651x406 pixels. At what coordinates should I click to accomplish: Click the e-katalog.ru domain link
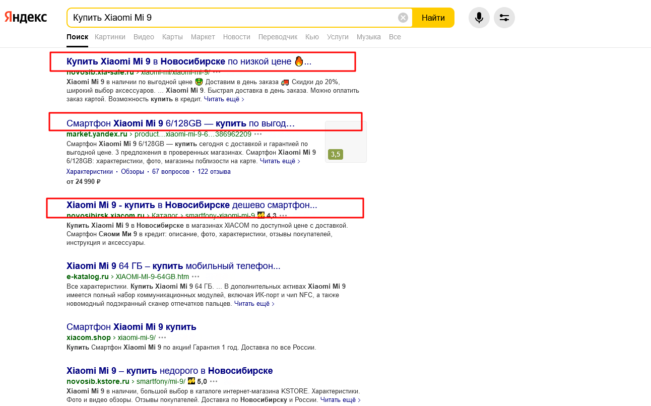[88, 277]
